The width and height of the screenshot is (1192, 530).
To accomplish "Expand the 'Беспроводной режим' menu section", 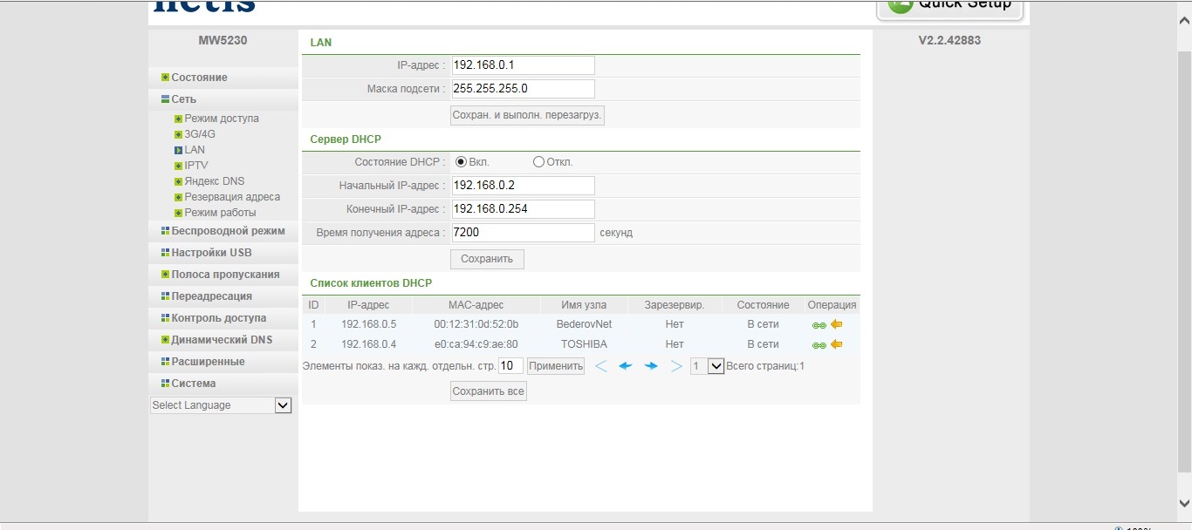I will 228,231.
